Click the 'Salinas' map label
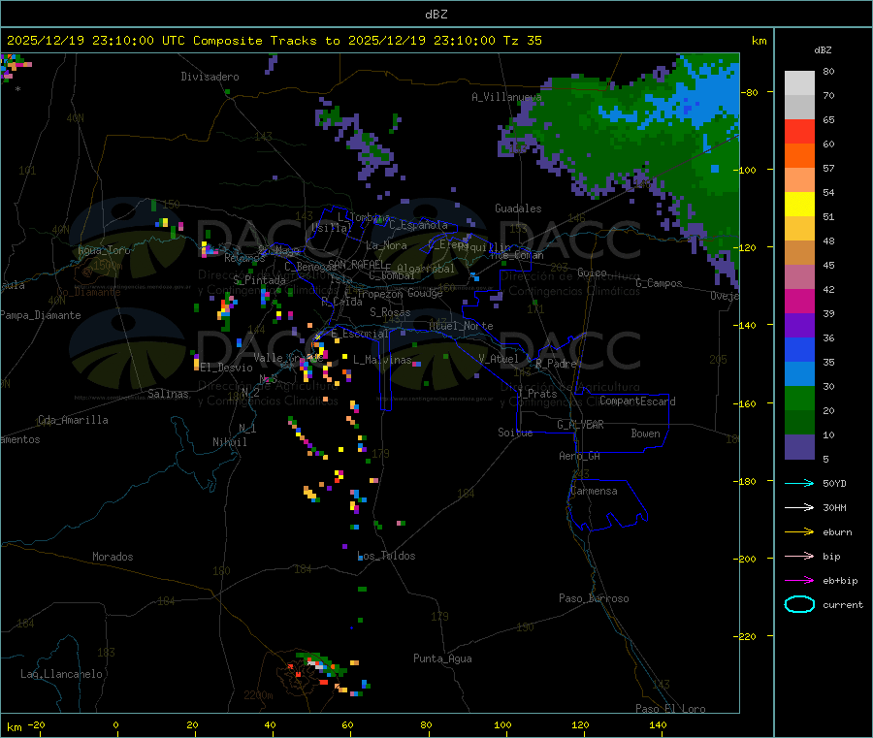The height and width of the screenshot is (738, 873). (x=168, y=394)
